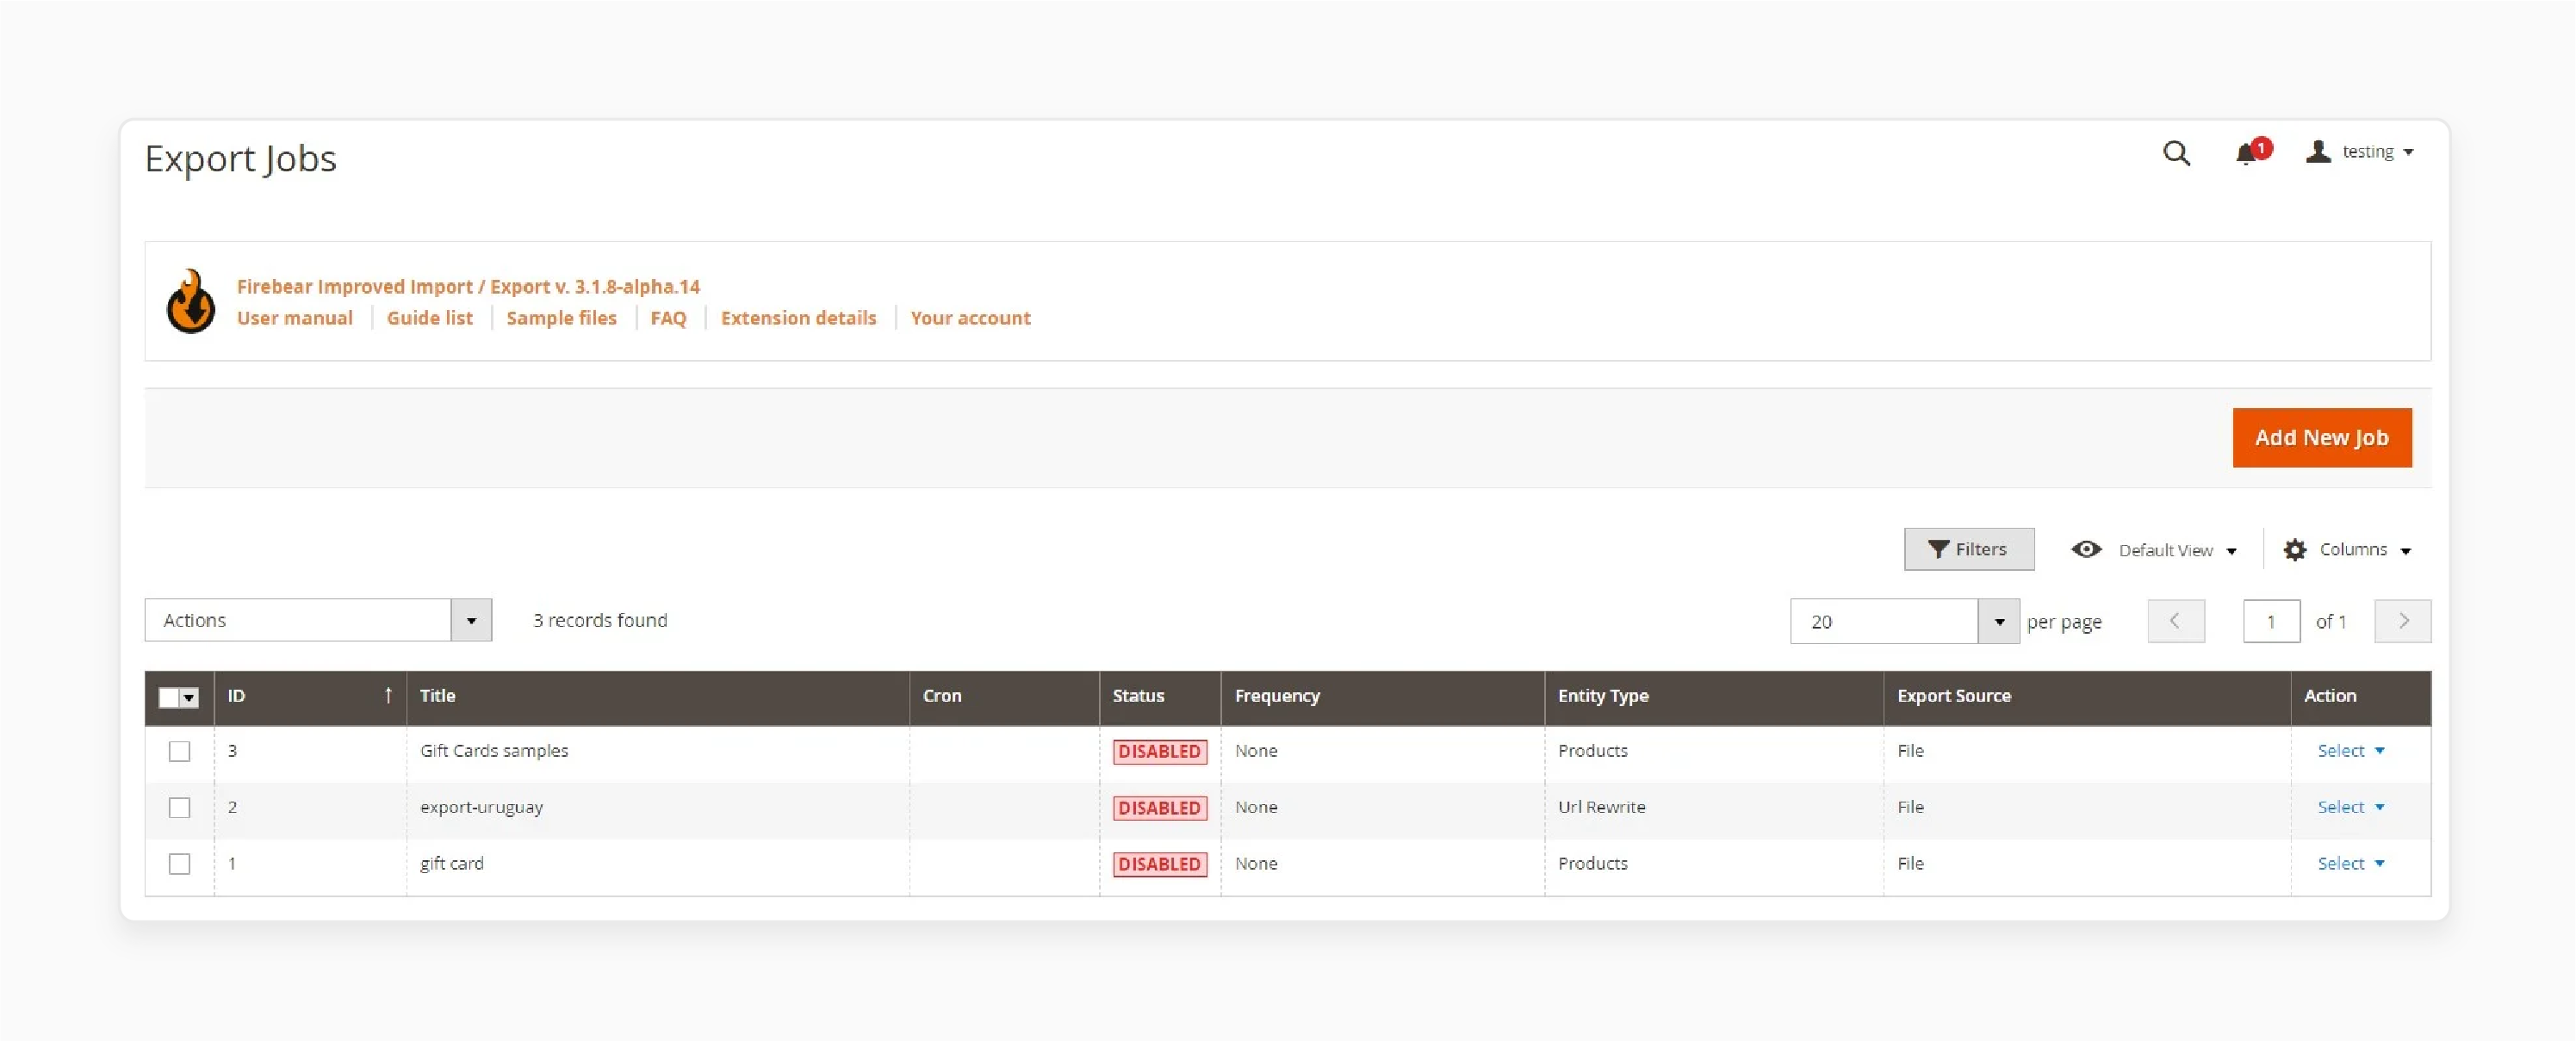Image resolution: width=2576 pixels, height=1041 pixels.
Task: Toggle ID column sort arrow
Action: pos(388,695)
